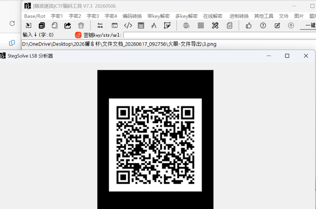
Task: Open the Base/Rot menu
Action: [35, 16]
